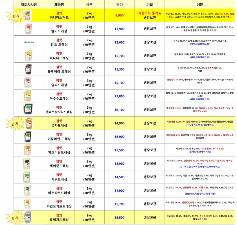Click the 성분 column header
Image resolution: width=237 pixels, height=225 pixels.
199,3
